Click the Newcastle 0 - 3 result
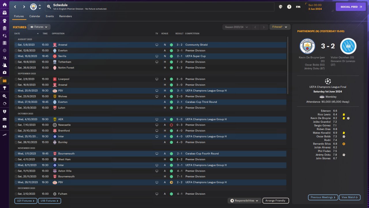Image resolution: width=369 pixels, height=208 pixels. (179, 125)
